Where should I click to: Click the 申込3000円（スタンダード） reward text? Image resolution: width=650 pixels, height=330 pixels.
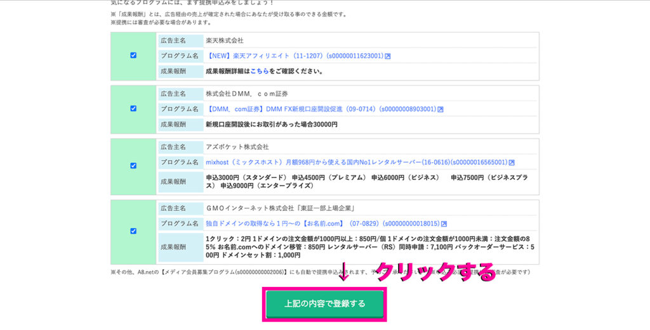pyautogui.click(x=246, y=177)
